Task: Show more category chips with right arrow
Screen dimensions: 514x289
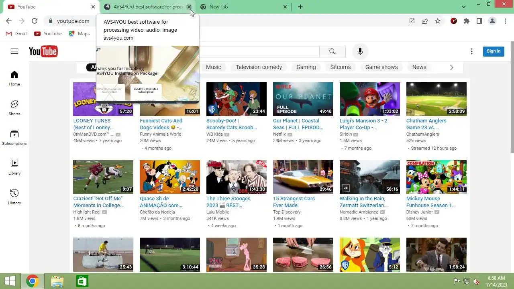Action: click(451, 67)
